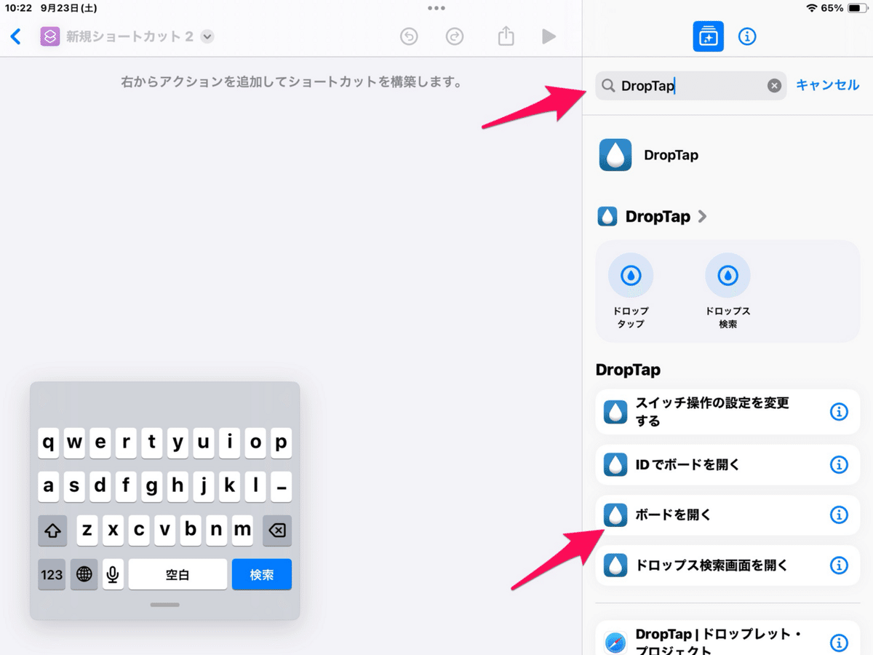Image resolution: width=873 pixels, height=655 pixels.
Task: Select the ドロップス検索 shortcut
Action: pyautogui.click(x=727, y=291)
